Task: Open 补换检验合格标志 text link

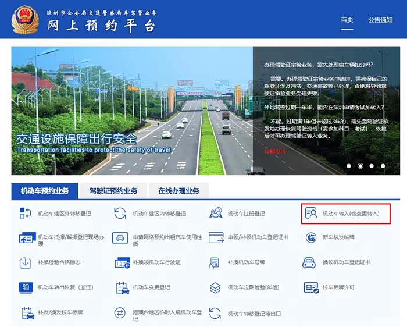Action: (x=59, y=262)
